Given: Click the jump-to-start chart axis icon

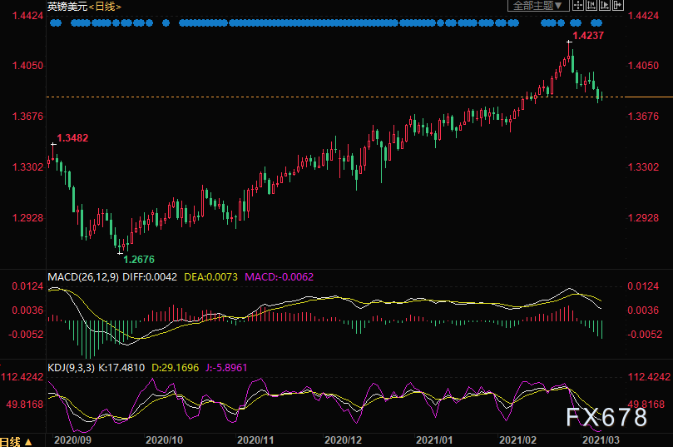Looking at the screenshot, I should pos(591,6).
